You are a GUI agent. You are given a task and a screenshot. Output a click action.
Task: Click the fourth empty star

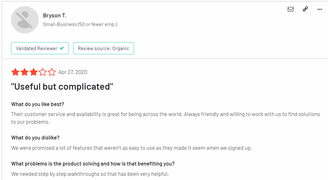(43, 72)
